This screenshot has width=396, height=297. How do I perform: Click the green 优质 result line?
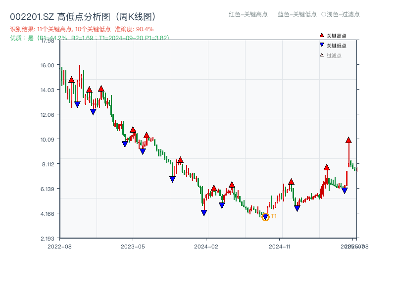[90, 38]
